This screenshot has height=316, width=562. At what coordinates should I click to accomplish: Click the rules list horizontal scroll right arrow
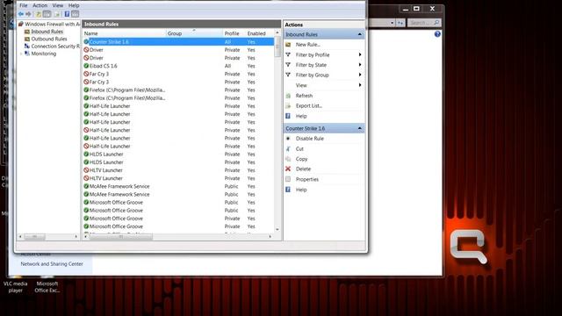point(270,236)
